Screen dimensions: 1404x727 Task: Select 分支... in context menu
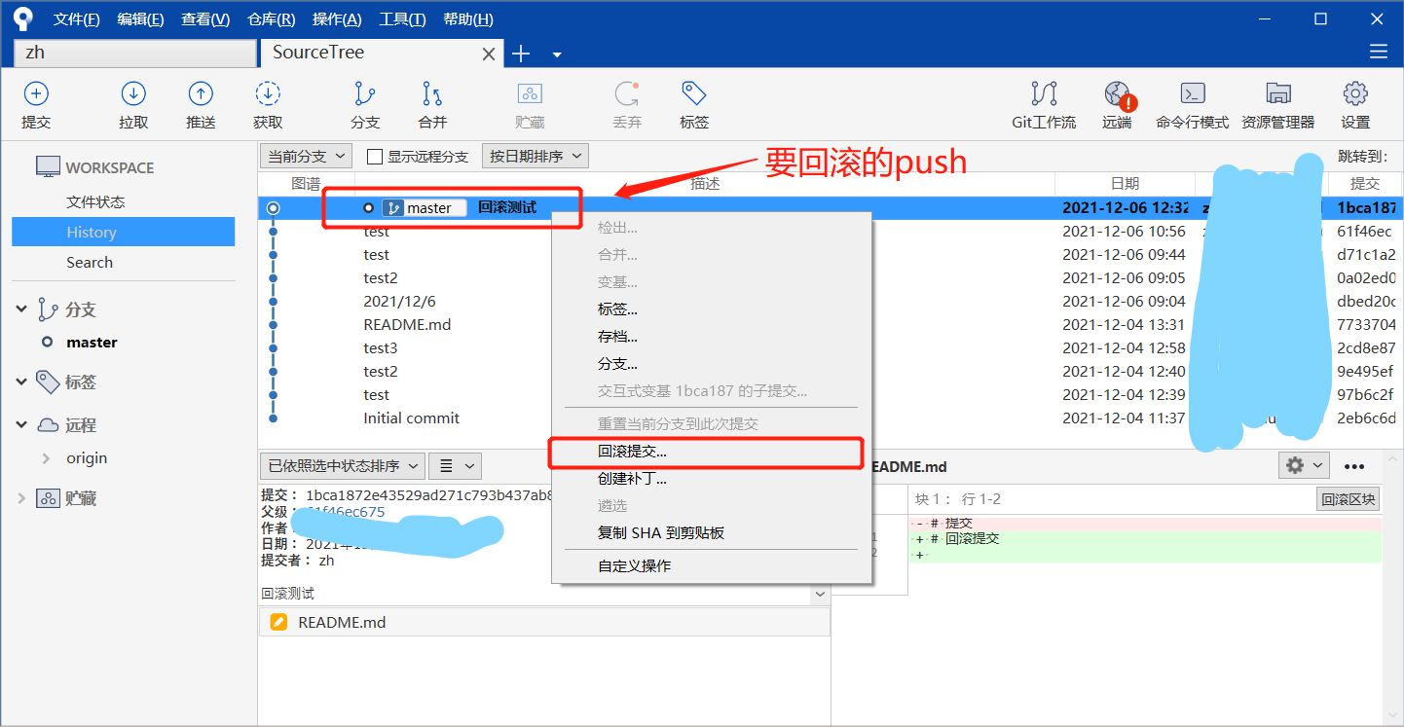coord(711,364)
